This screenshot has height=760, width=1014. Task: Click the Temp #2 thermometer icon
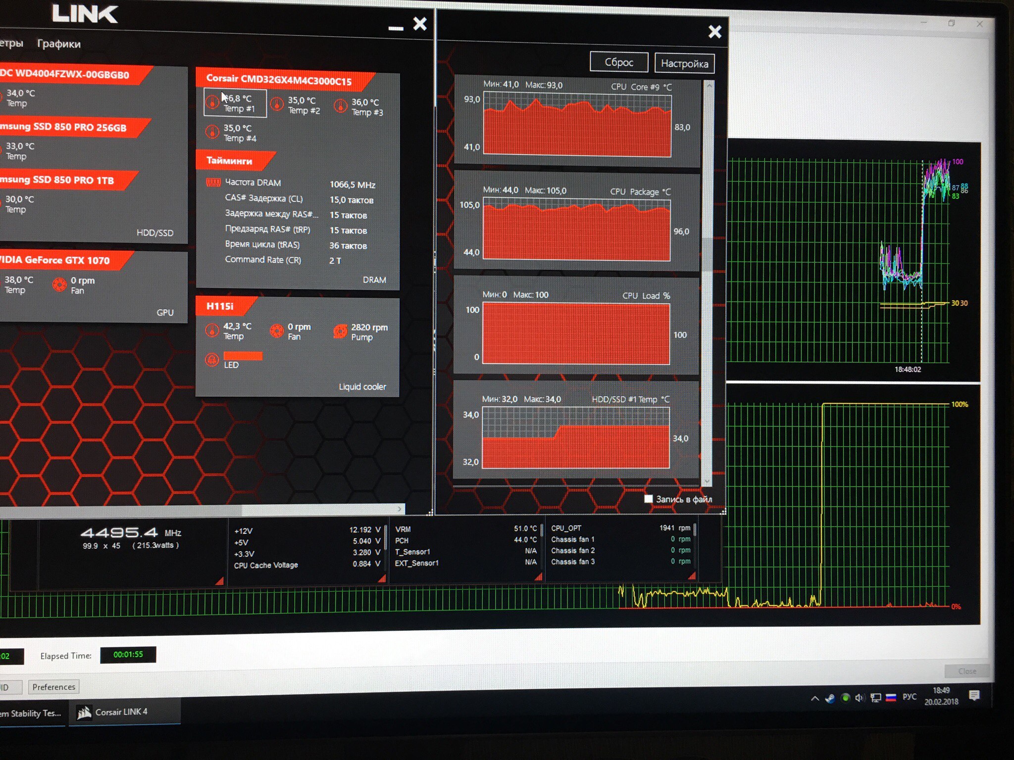click(277, 104)
